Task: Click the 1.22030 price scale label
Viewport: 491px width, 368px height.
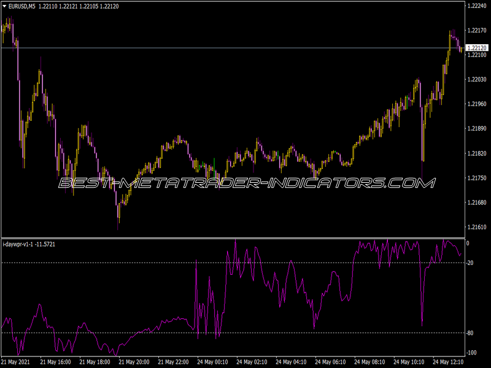Action: (x=477, y=80)
